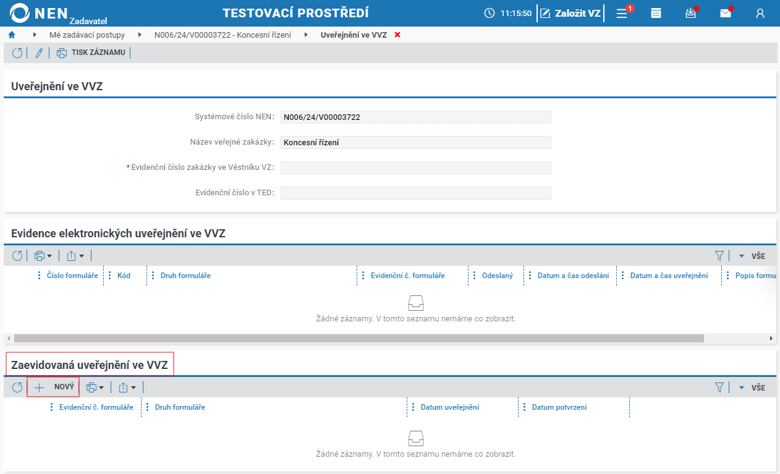
Task: Click the scrollbar left arrow
Action: point(9,339)
